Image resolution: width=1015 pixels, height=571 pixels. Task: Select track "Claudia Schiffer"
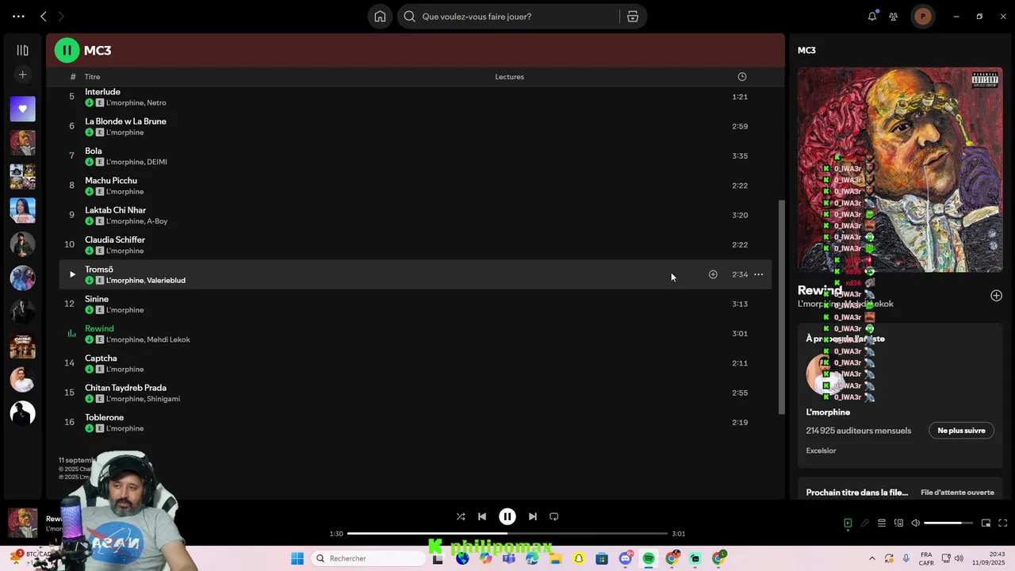click(115, 240)
